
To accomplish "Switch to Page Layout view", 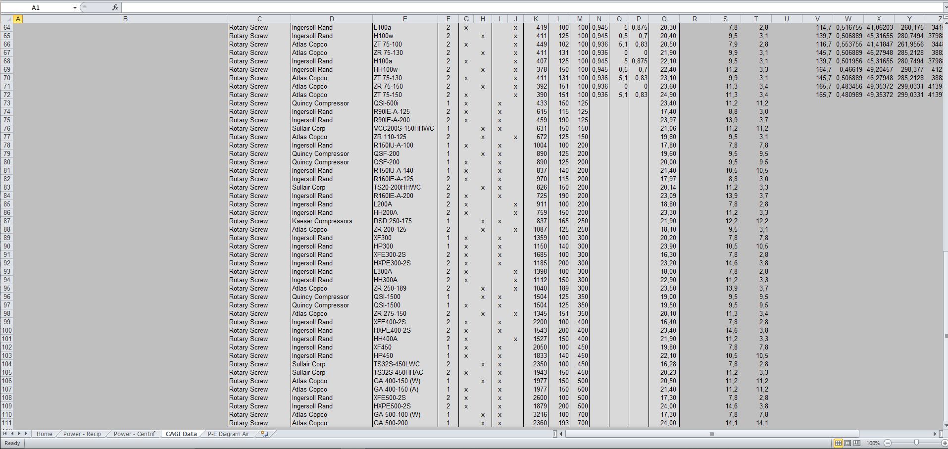I will (848, 443).
